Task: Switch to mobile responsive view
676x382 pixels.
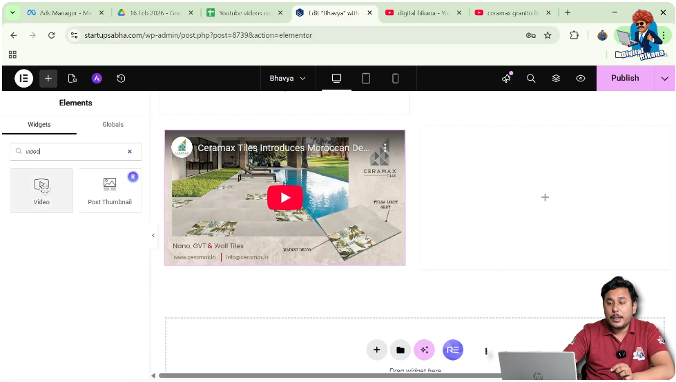Action: tap(395, 79)
